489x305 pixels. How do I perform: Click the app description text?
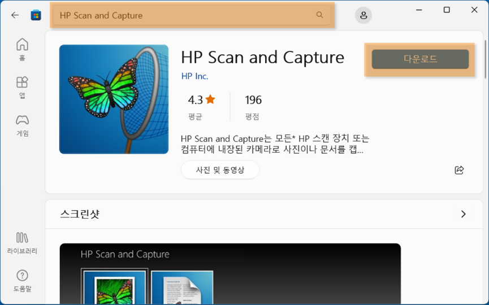tap(275, 144)
